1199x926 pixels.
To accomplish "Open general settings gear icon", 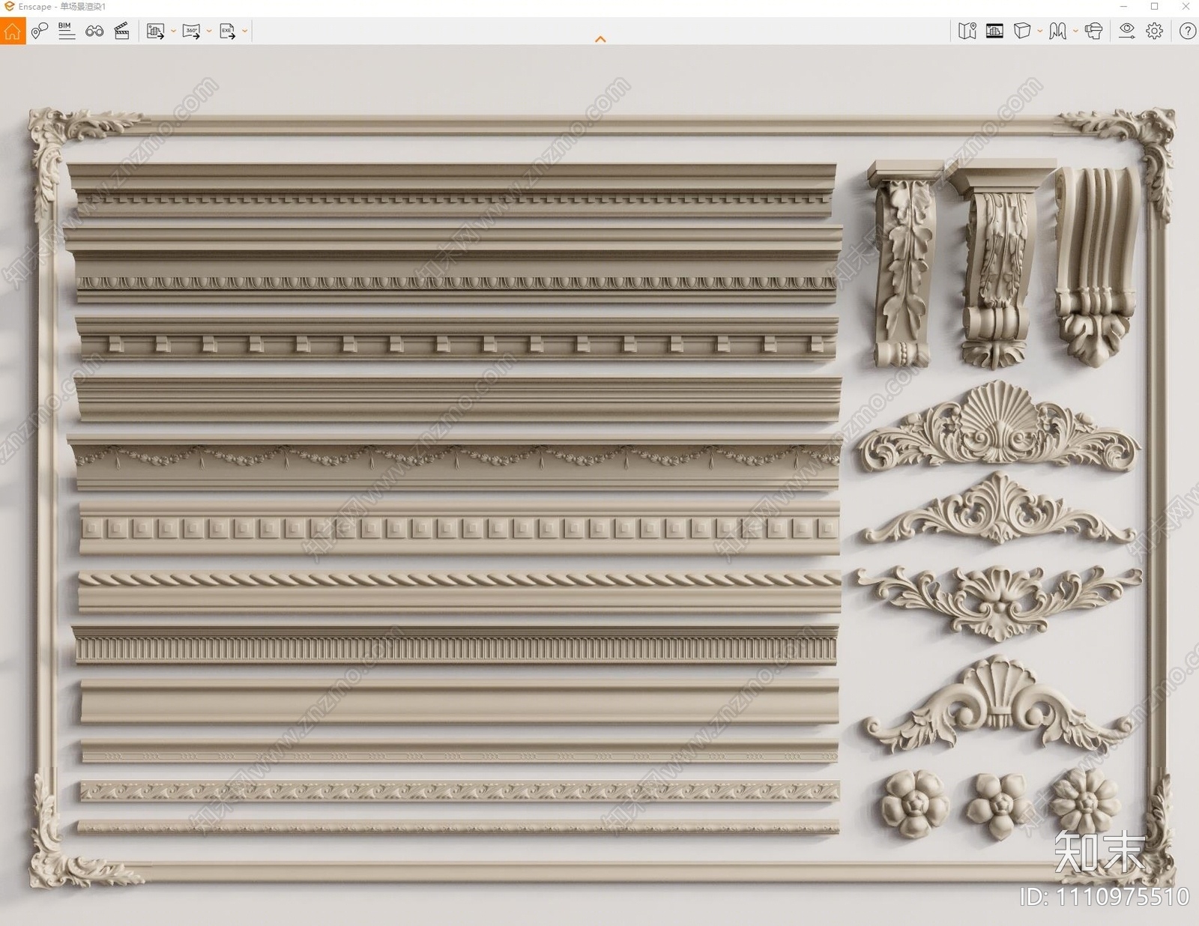I will 1155,31.
